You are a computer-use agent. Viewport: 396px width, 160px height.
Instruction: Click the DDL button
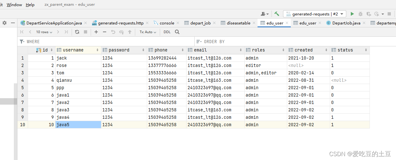pos(167,32)
